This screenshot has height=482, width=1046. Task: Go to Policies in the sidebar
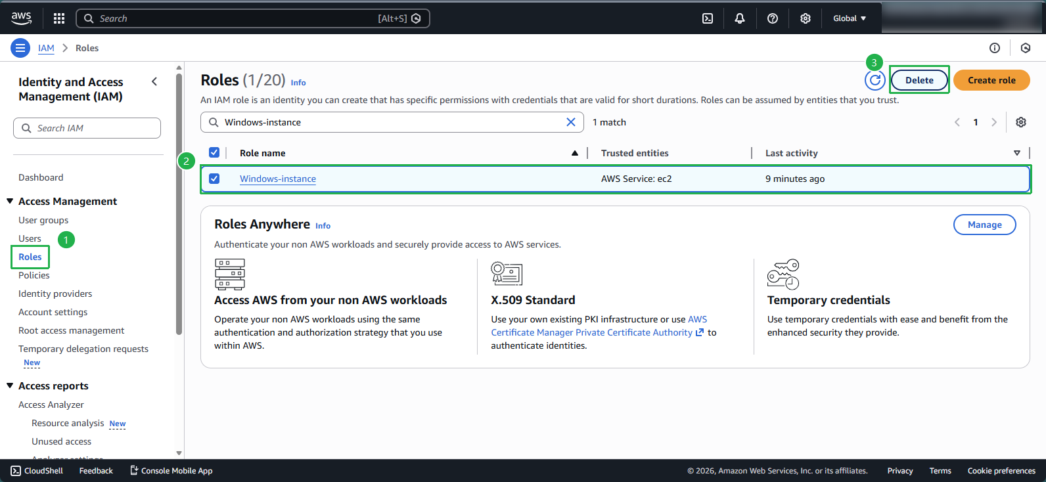[34, 275]
